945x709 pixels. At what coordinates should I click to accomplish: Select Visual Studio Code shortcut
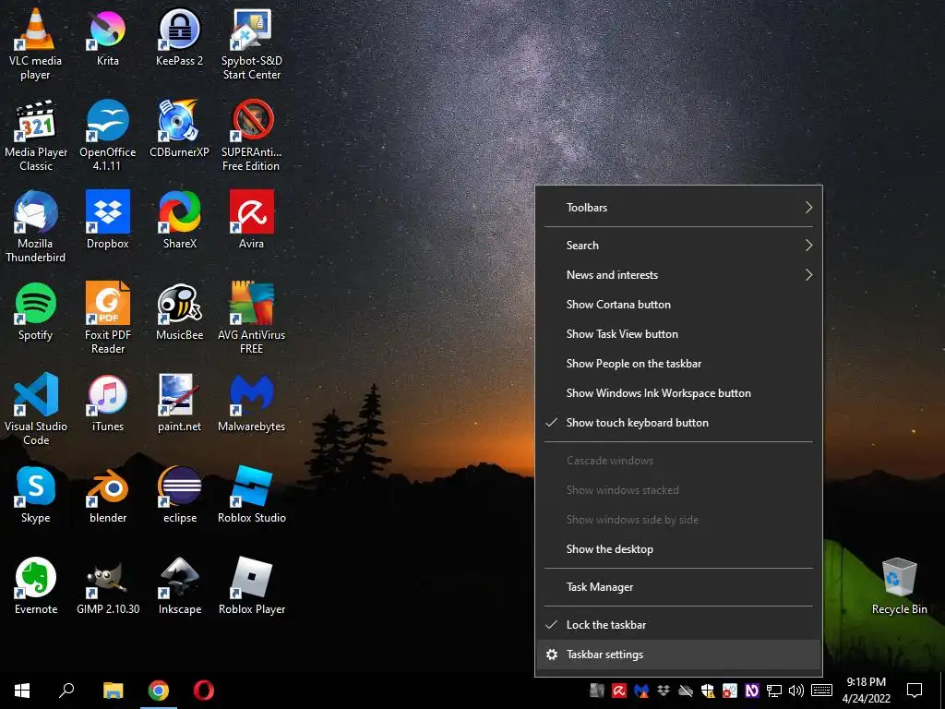coord(36,409)
